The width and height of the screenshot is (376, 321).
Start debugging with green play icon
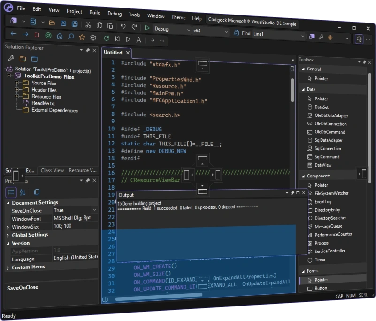tap(147, 28)
